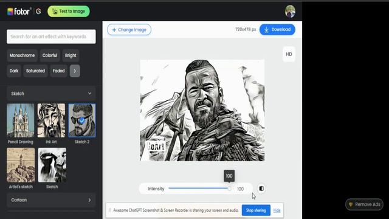This screenshot has width=389, height=219.
Task: Filter effects by Monochrome tag
Action: click(22, 55)
